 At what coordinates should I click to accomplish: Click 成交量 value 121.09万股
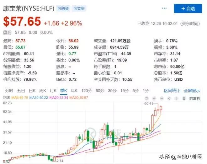pos(120,41)
